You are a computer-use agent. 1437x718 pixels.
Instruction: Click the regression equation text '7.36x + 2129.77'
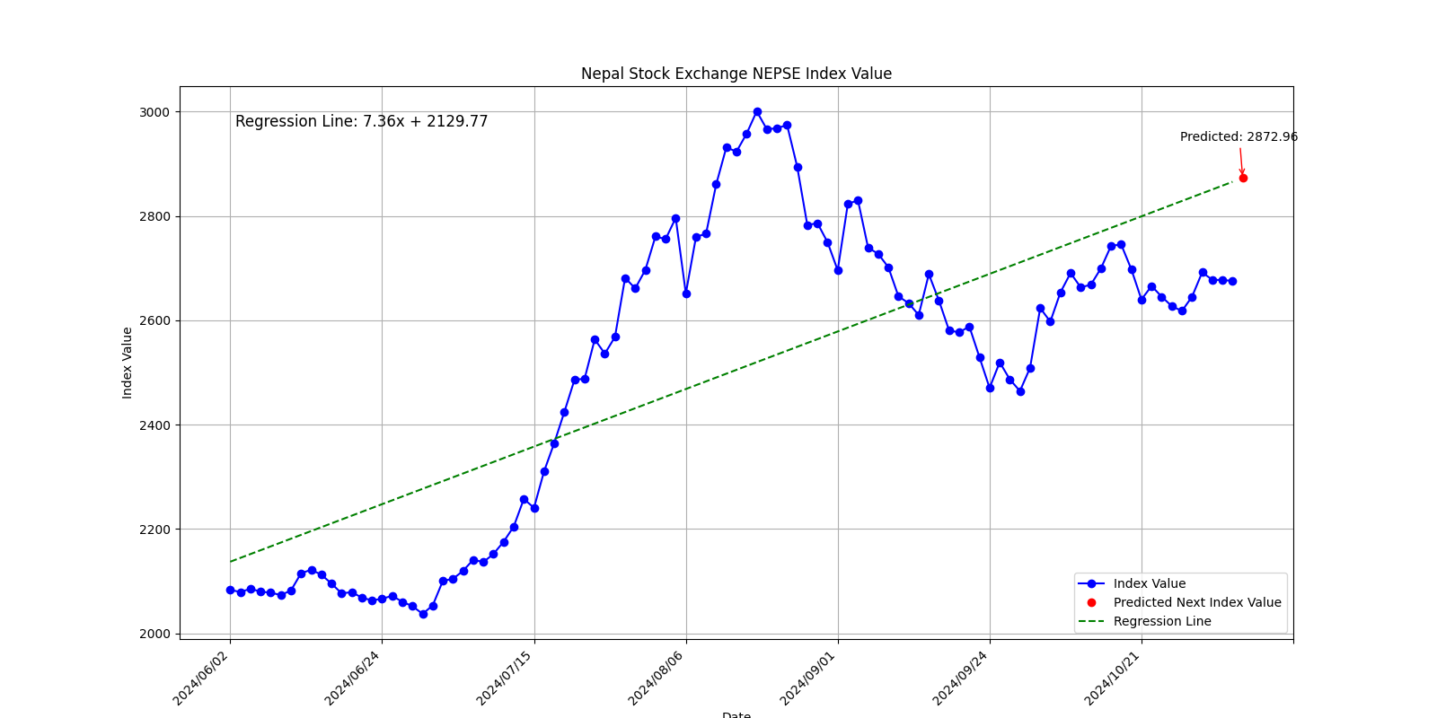[425, 121]
